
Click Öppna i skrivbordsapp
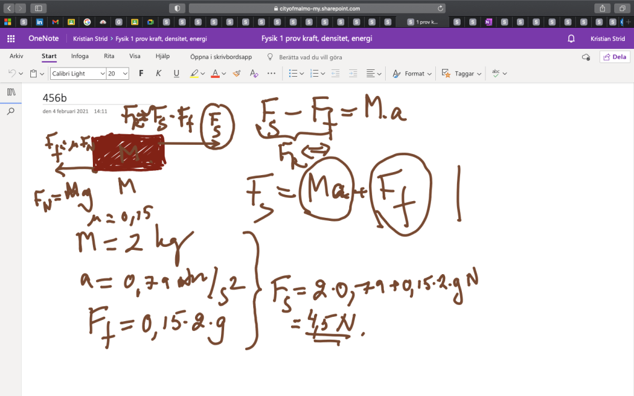coord(220,57)
